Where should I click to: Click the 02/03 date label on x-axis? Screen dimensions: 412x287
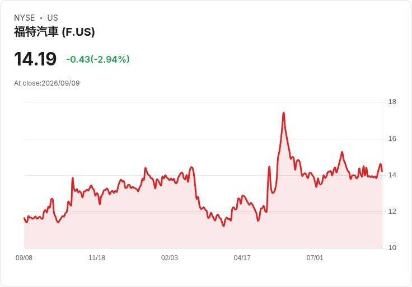point(170,258)
